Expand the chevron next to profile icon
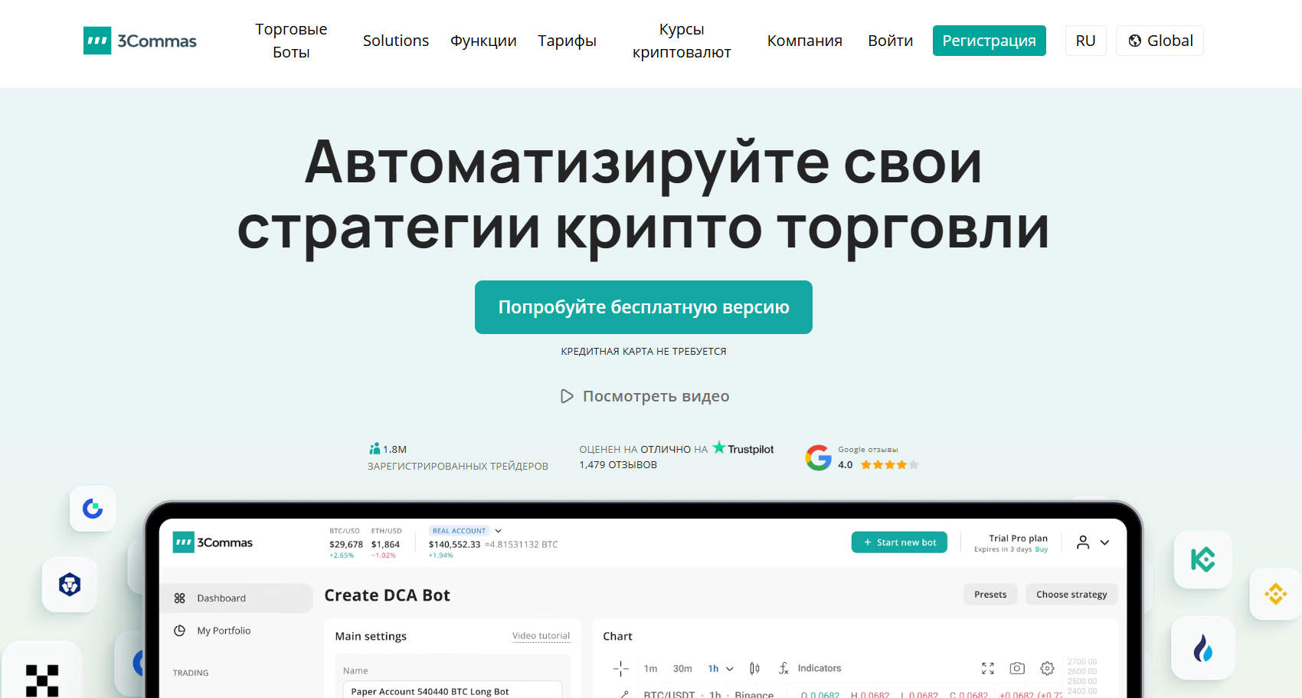The height and width of the screenshot is (698, 1302). [1104, 542]
